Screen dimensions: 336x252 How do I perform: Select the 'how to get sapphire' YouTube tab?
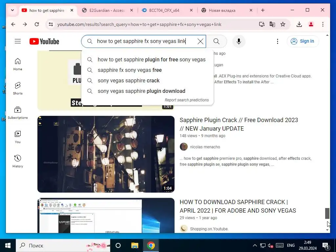pos(48,10)
